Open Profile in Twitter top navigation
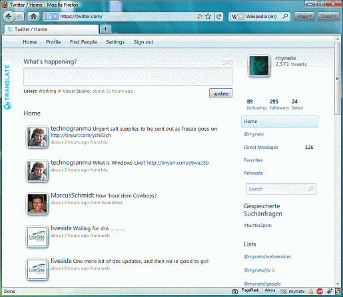Viewport: 343px width, 297px height. coord(53,42)
